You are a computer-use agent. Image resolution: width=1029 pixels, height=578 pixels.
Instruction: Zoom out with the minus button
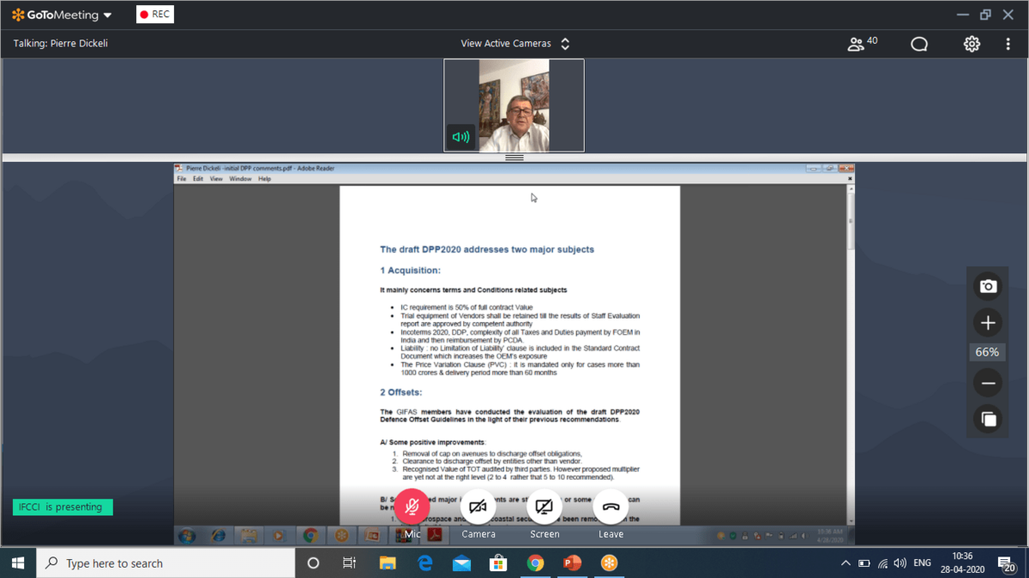click(x=988, y=383)
